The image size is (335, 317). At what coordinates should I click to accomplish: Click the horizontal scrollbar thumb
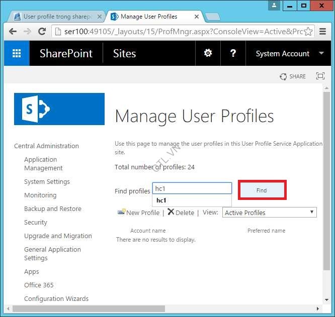[89, 308]
